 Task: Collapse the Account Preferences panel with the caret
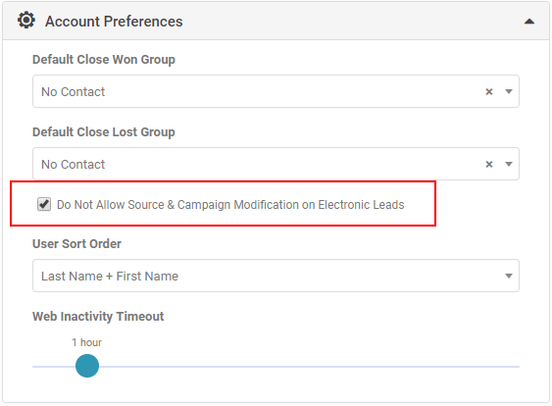tap(529, 22)
